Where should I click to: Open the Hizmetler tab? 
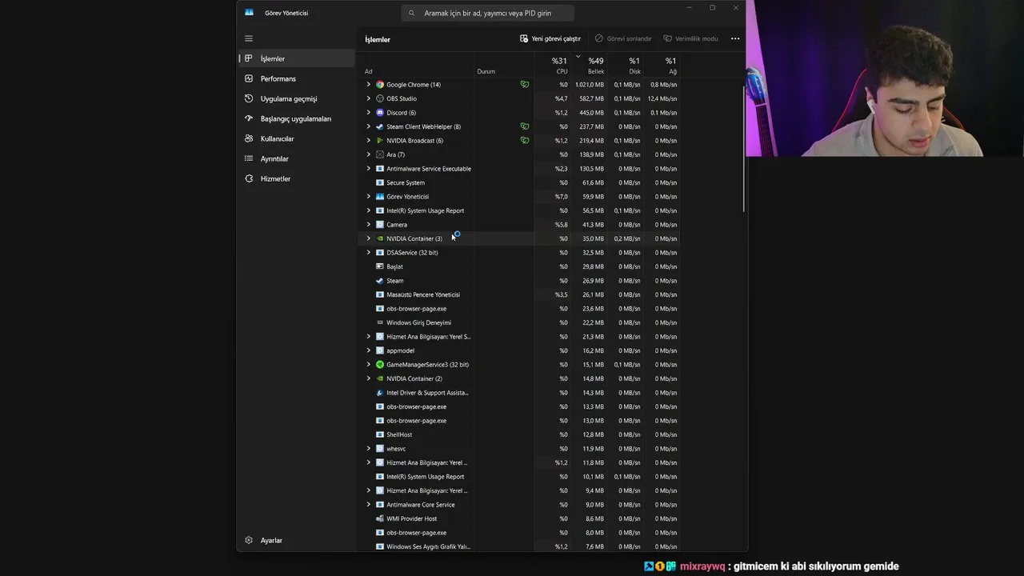point(297,178)
